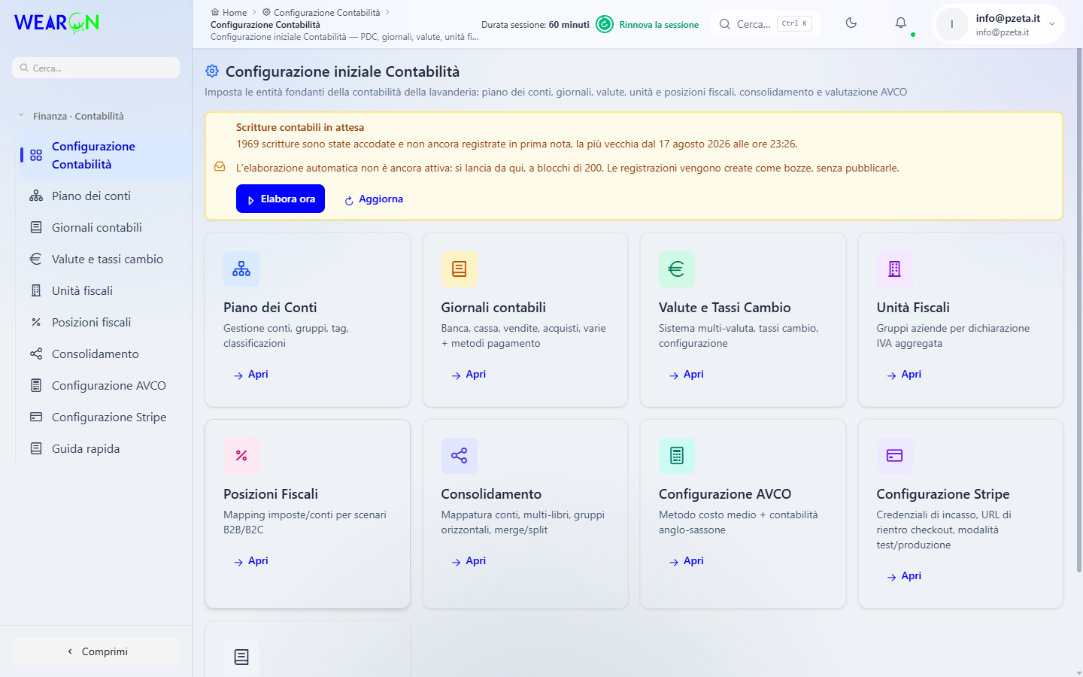Go to Unità fiscali in the sidebar
Image resolution: width=1083 pixels, height=677 pixels.
tap(104, 290)
